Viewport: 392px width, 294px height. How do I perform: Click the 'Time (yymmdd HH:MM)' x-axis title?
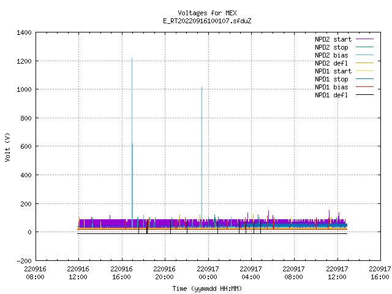click(207, 288)
